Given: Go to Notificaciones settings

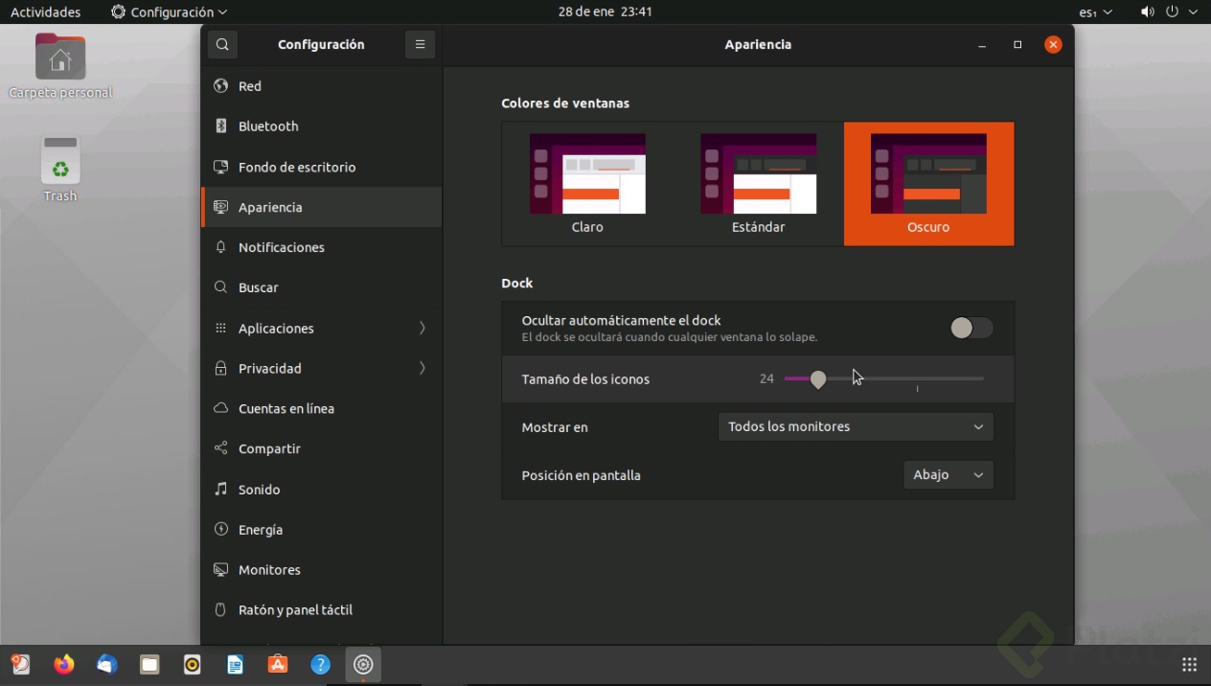Looking at the screenshot, I should [x=322, y=247].
